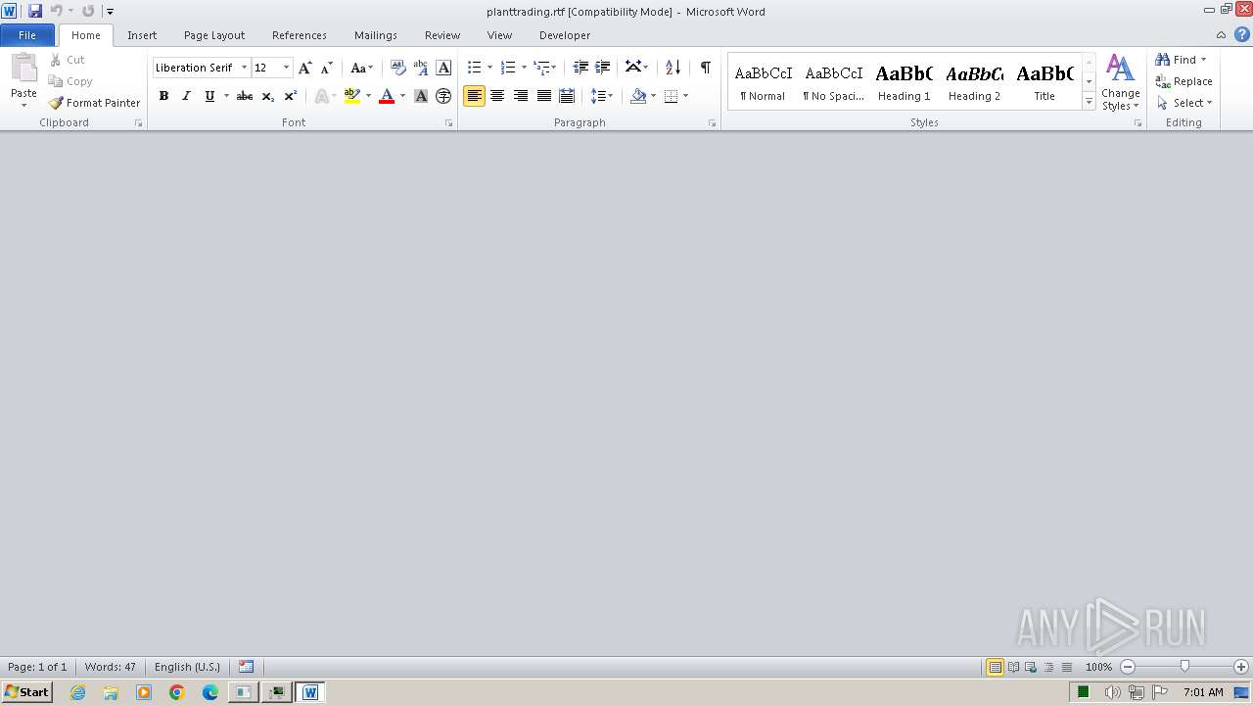1253x705 pixels.
Task: Open Bullets list dropdown arrow
Action: pyautogui.click(x=489, y=68)
